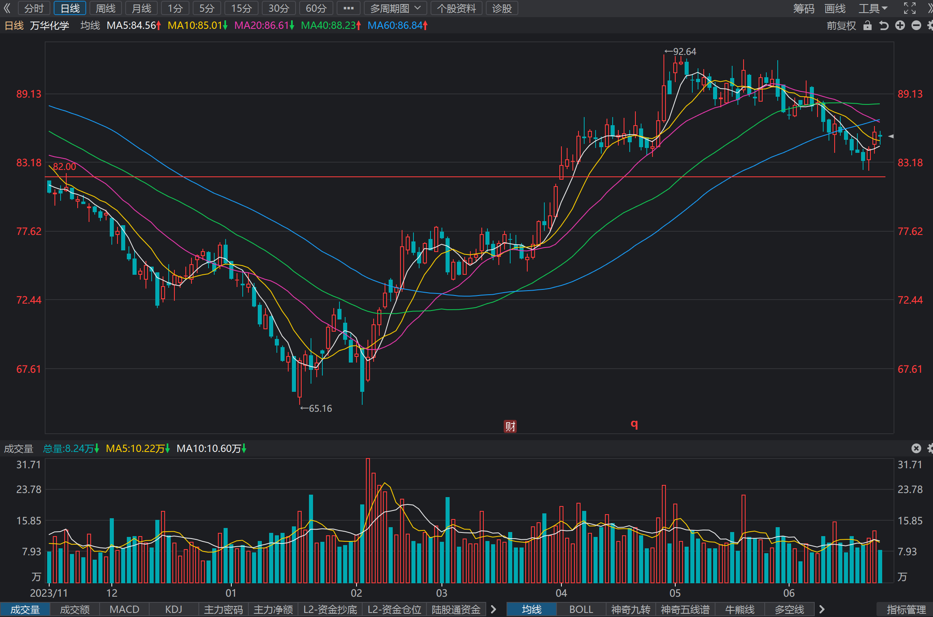Open more periods via ellipsis button
This screenshot has width=933, height=617.
[x=348, y=8]
